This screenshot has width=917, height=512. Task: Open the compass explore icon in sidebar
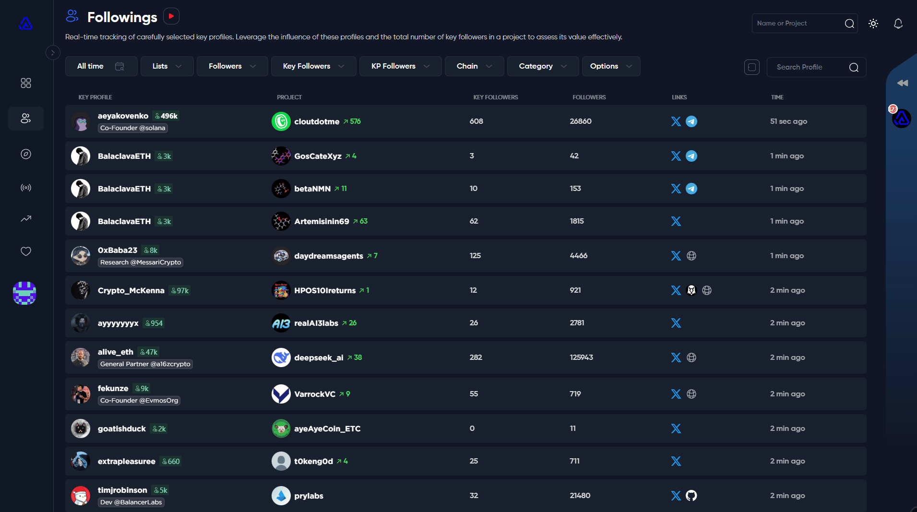(26, 154)
